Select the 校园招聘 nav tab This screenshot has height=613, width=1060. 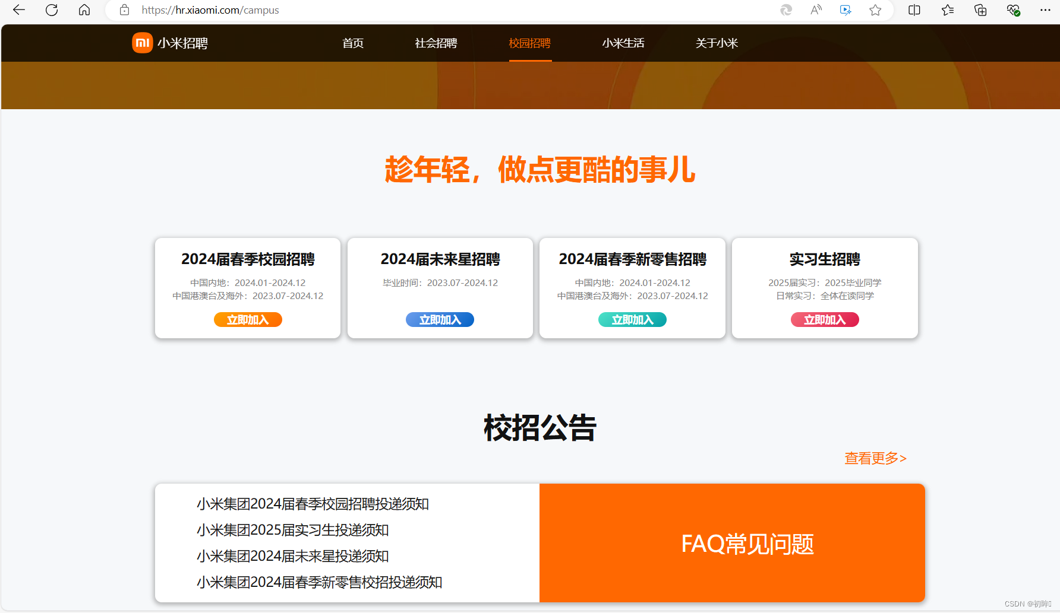pos(530,43)
